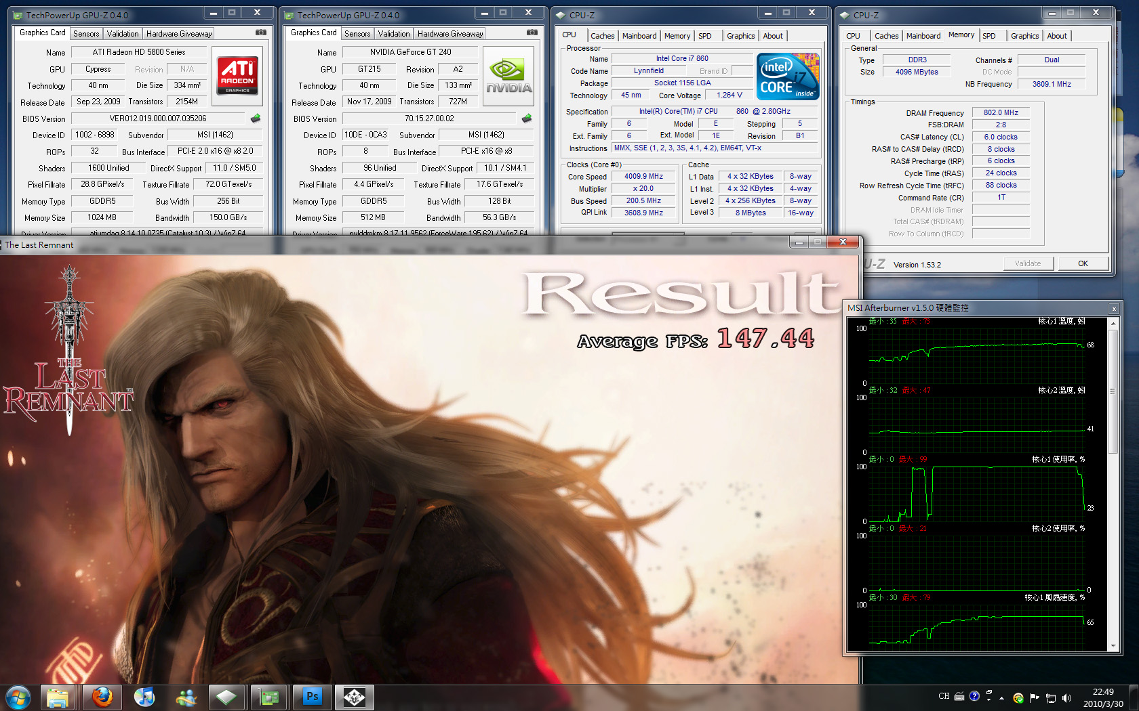The image size is (1139, 711).
Task: Click the screenshot camera icon in ATI GPU-Z
Action: click(x=261, y=33)
